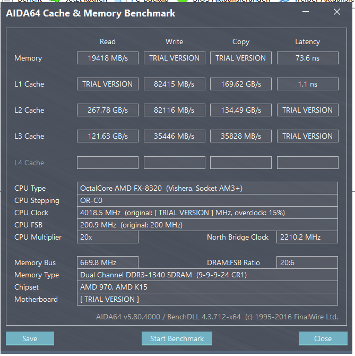Click the L1 Cache Write 82415 MB/s value
Viewport: 355px width, 356px height.
(175, 84)
